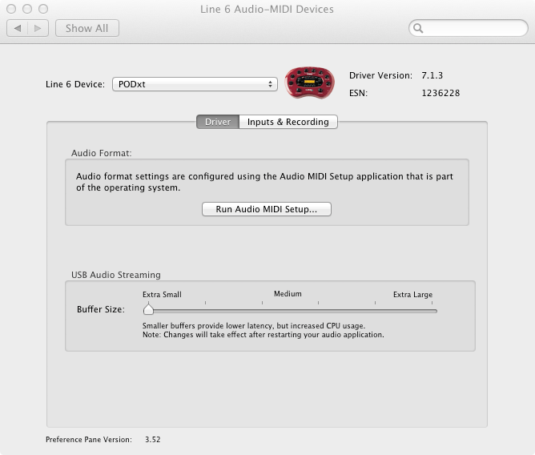Screen dimensions: 535x455
Task: Open the Inputs & Recording tab
Action: point(288,122)
